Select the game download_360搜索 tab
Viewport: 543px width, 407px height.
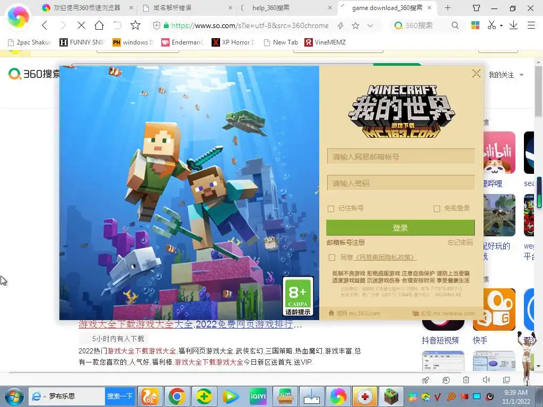387,7
